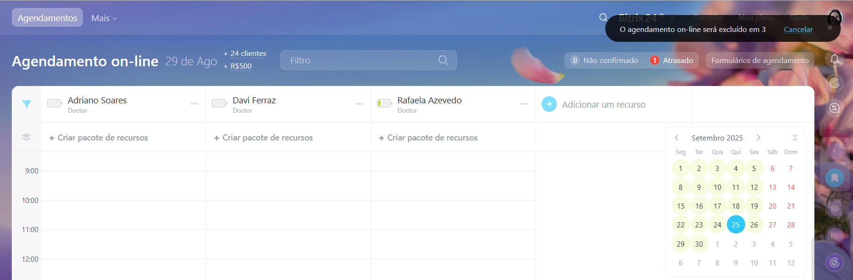Toggle the Não confirmado filter
The width and height of the screenshot is (853, 280).
604,61
